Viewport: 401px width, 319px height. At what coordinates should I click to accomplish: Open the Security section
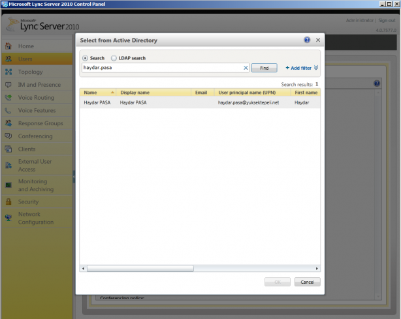[37, 202]
